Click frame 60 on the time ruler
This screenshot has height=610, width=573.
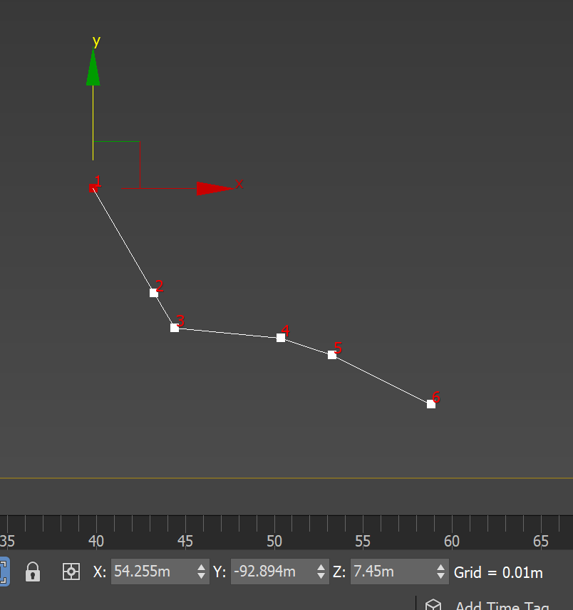point(452,542)
